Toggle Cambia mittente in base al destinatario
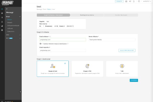 pyautogui.click(x=41, y=44)
